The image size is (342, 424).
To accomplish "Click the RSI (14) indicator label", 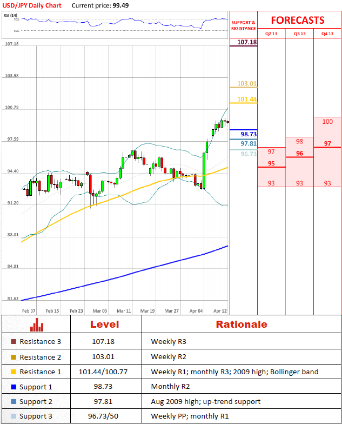I will [x=10, y=15].
